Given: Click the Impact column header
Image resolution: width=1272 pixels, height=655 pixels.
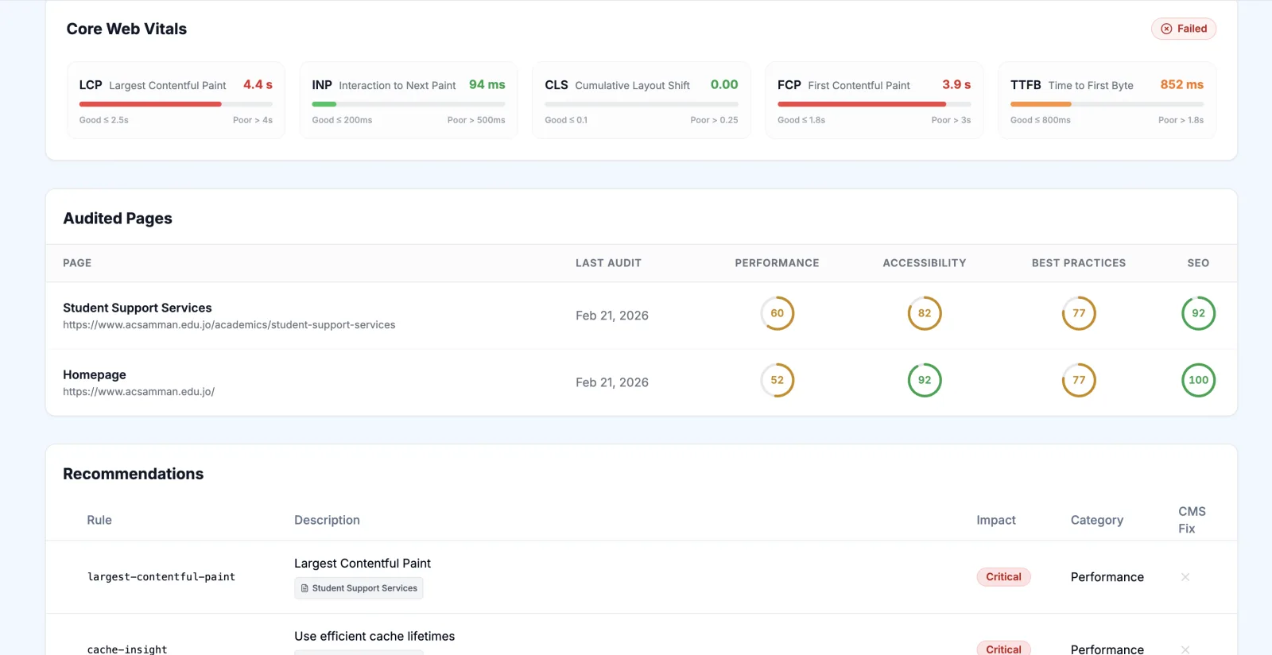Looking at the screenshot, I should 996,520.
